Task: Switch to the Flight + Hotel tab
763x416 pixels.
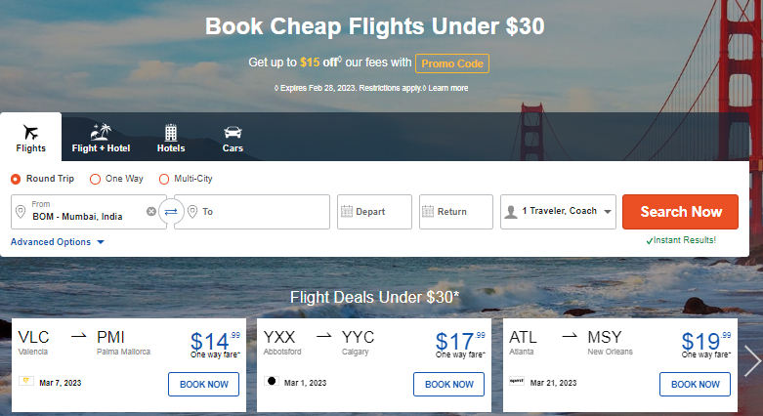Action: pos(101,139)
